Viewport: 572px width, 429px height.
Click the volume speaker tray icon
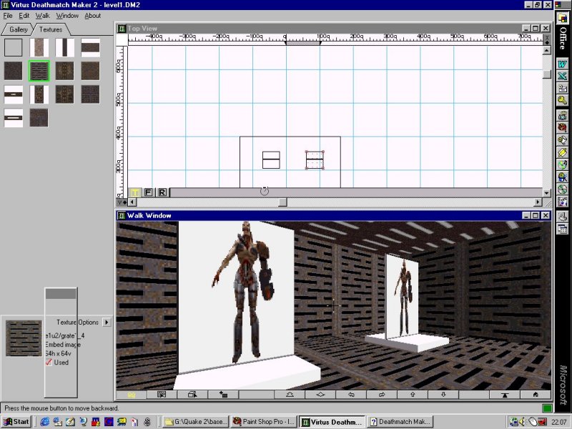523,422
